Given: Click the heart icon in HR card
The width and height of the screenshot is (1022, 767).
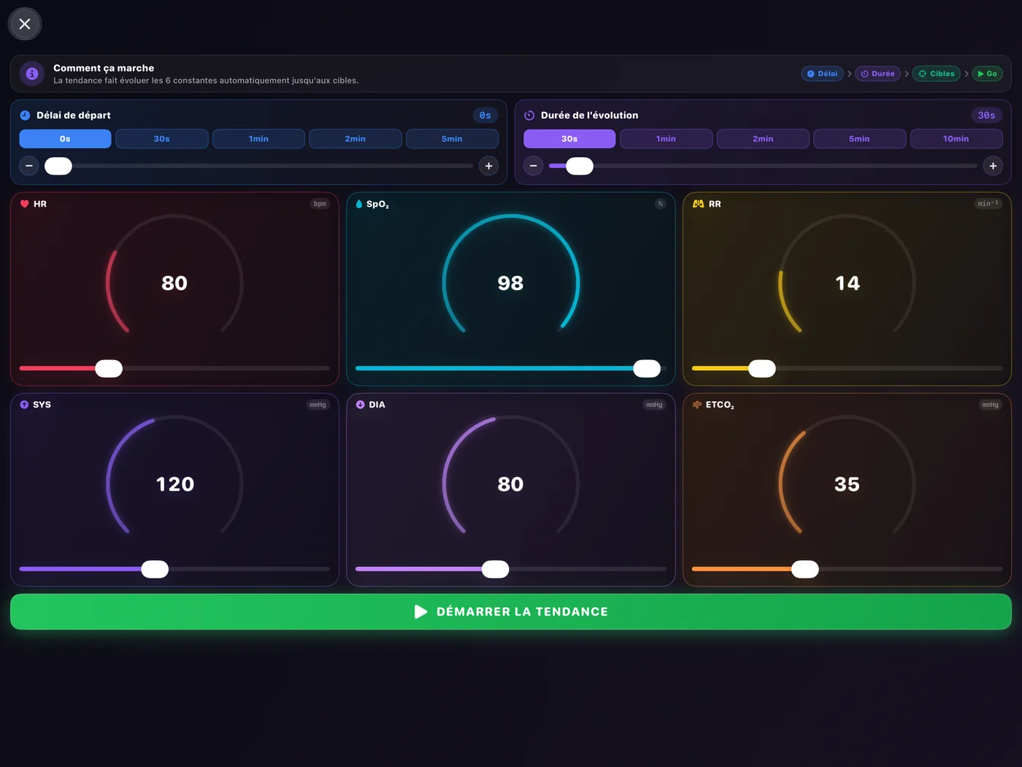Looking at the screenshot, I should [25, 204].
